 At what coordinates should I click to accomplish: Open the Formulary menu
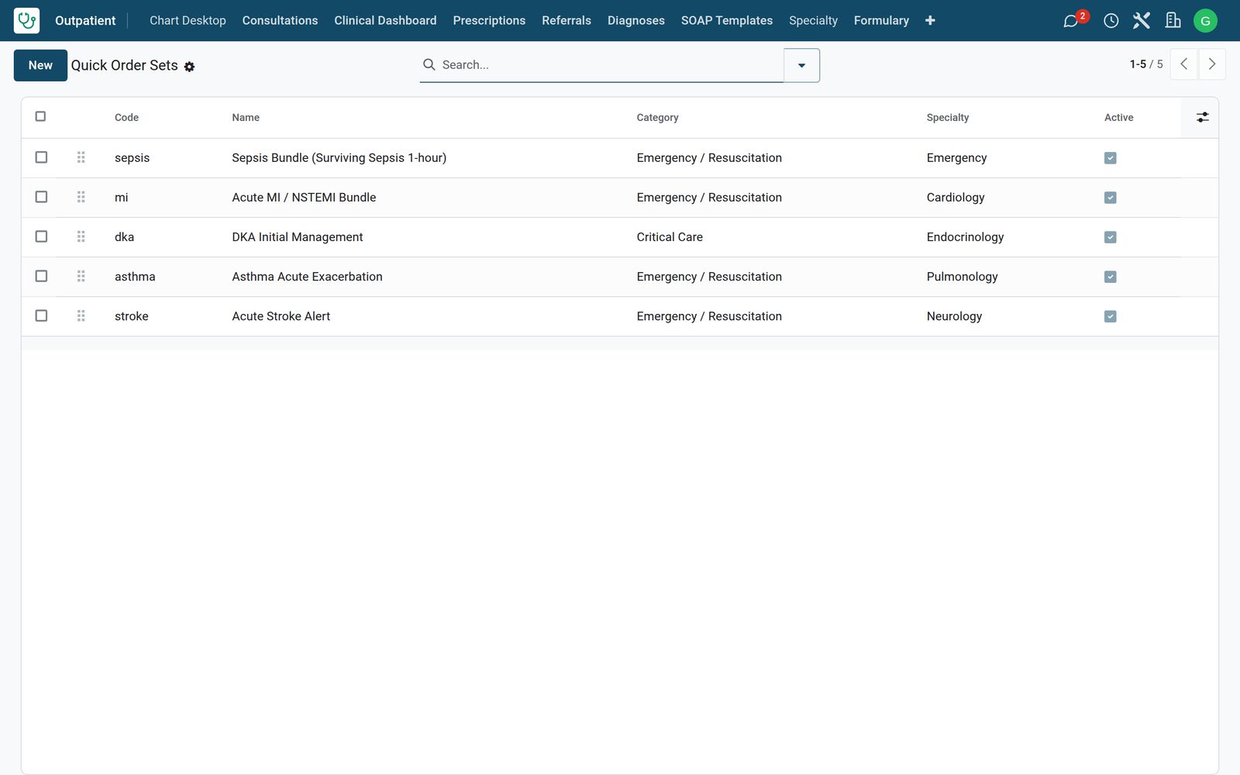pyautogui.click(x=881, y=21)
